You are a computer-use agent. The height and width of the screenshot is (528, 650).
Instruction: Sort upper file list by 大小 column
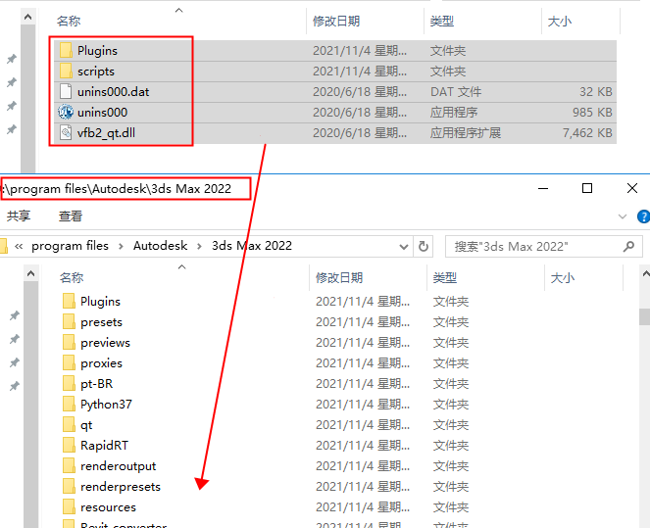pyautogui.click(x=559, y=21)
